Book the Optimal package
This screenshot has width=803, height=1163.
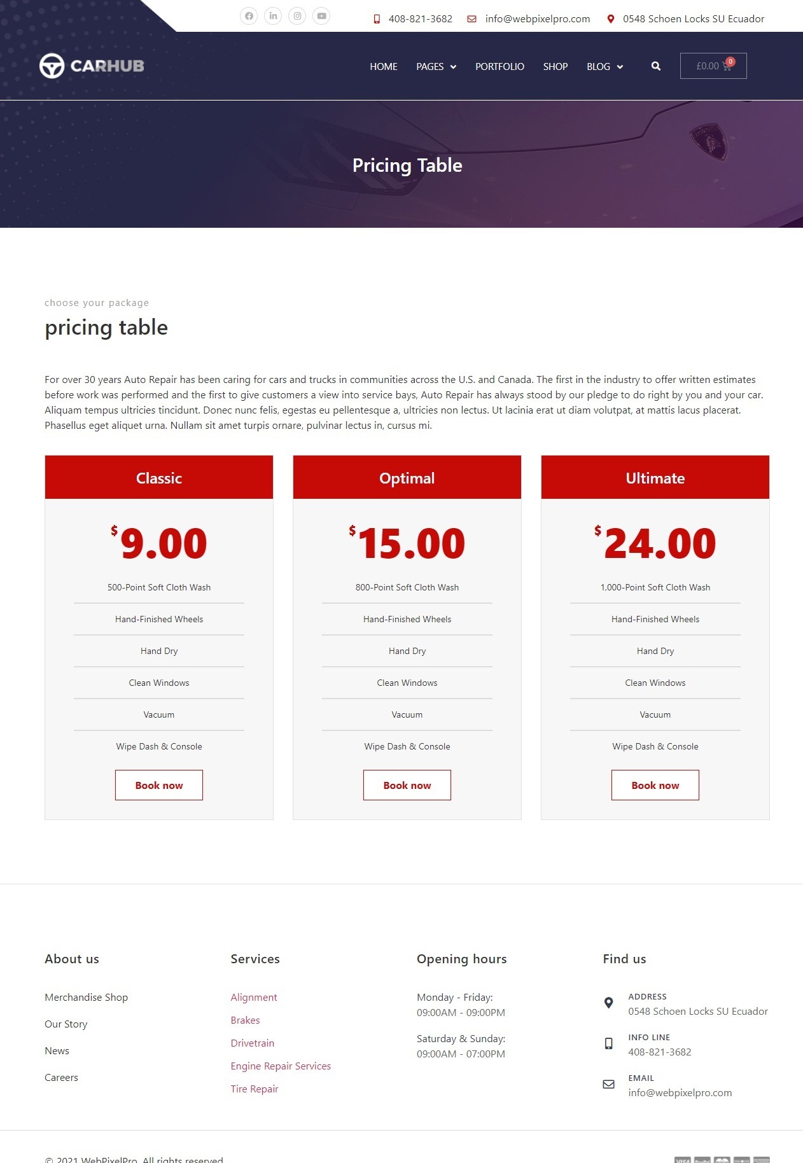(407, 785)
